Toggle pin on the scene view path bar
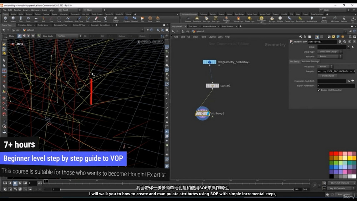This screenshot has width=357, height=201. tap(147, 30)
